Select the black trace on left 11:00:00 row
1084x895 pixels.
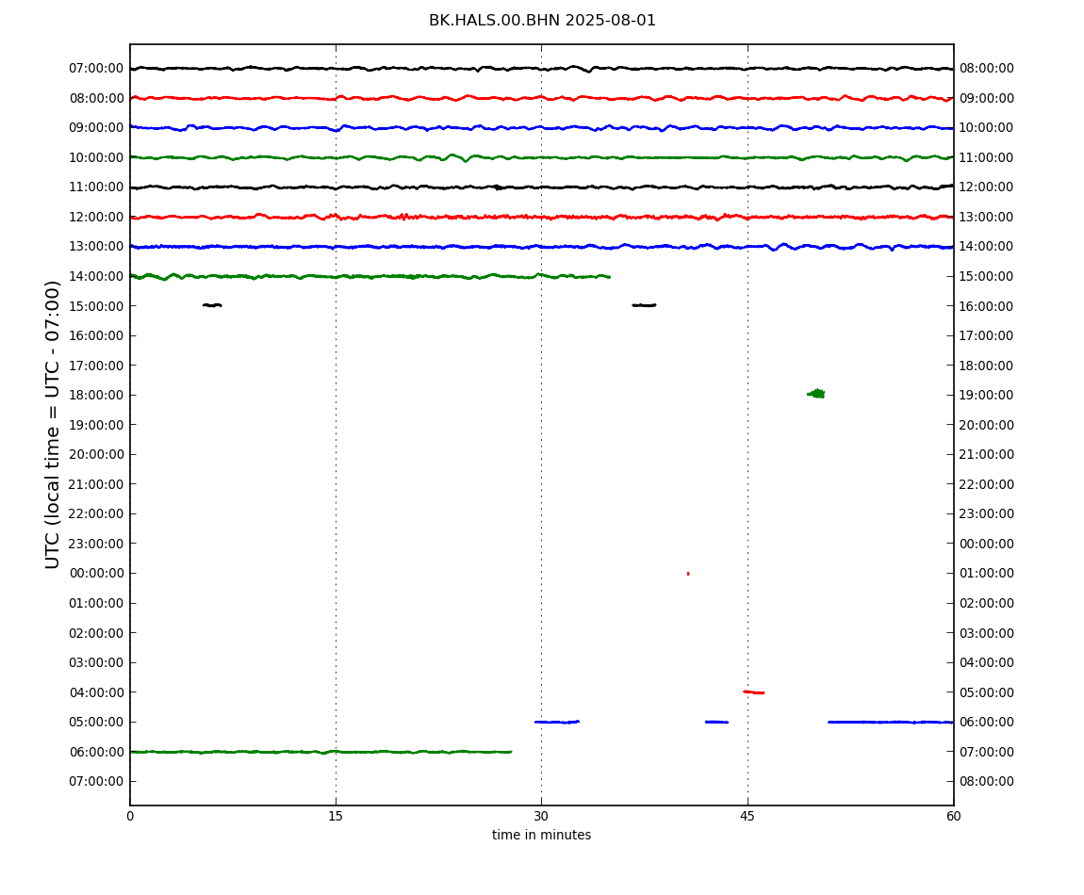tap(541, 187)
